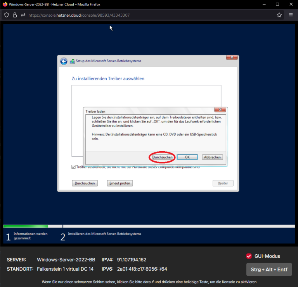Close the Setup des Microsoft Server window

[x=232, y=58]
